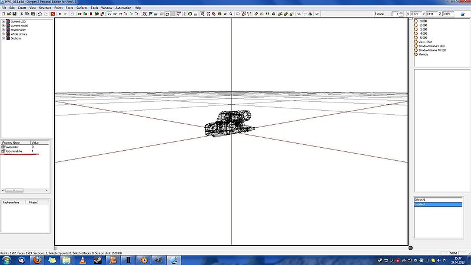
Task: Open the Structure menu
Action: [x=45, y=8]
